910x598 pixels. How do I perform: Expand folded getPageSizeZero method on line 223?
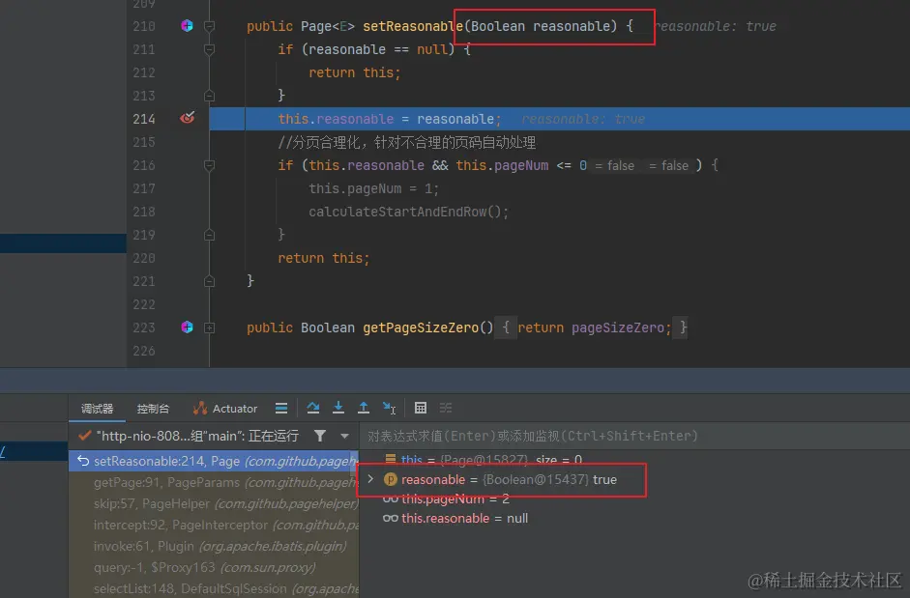(210, 327)
